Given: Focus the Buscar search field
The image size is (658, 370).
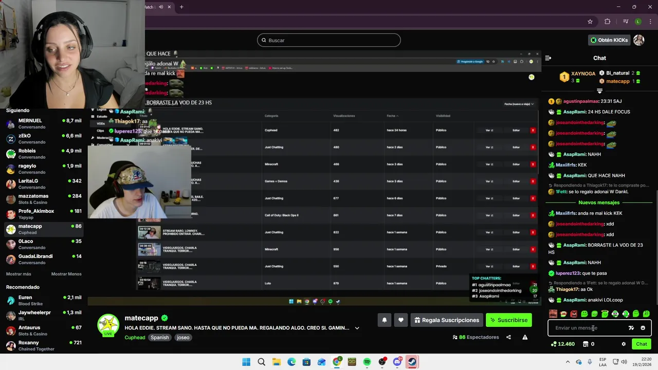Looking at the screenshot, I should [329, 40].
